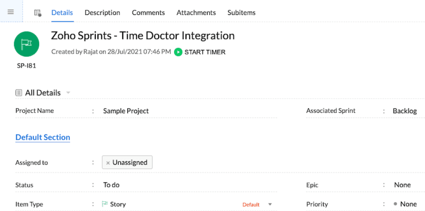Click the Story flag icon in Item Type
Screen dimensions: 425x211
(105, 204)
